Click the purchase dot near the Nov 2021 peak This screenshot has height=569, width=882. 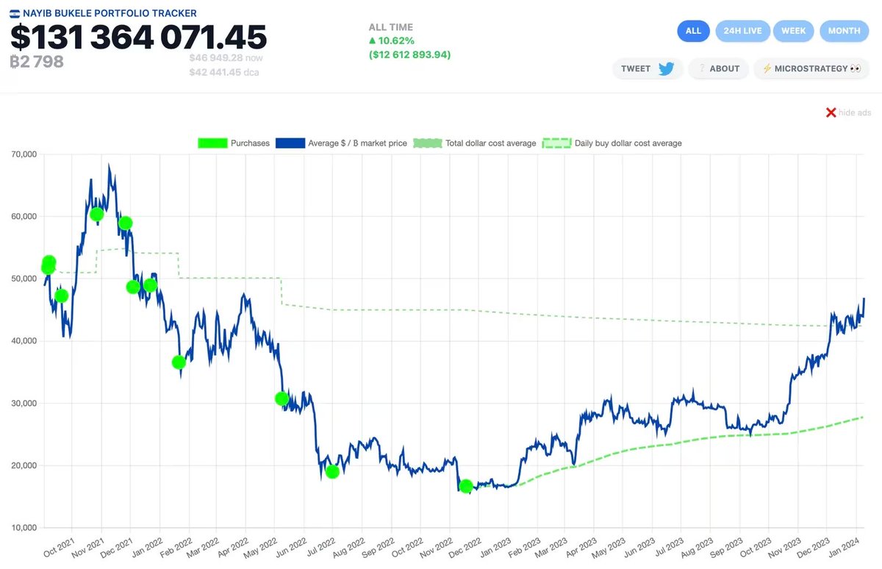[96, 215]
